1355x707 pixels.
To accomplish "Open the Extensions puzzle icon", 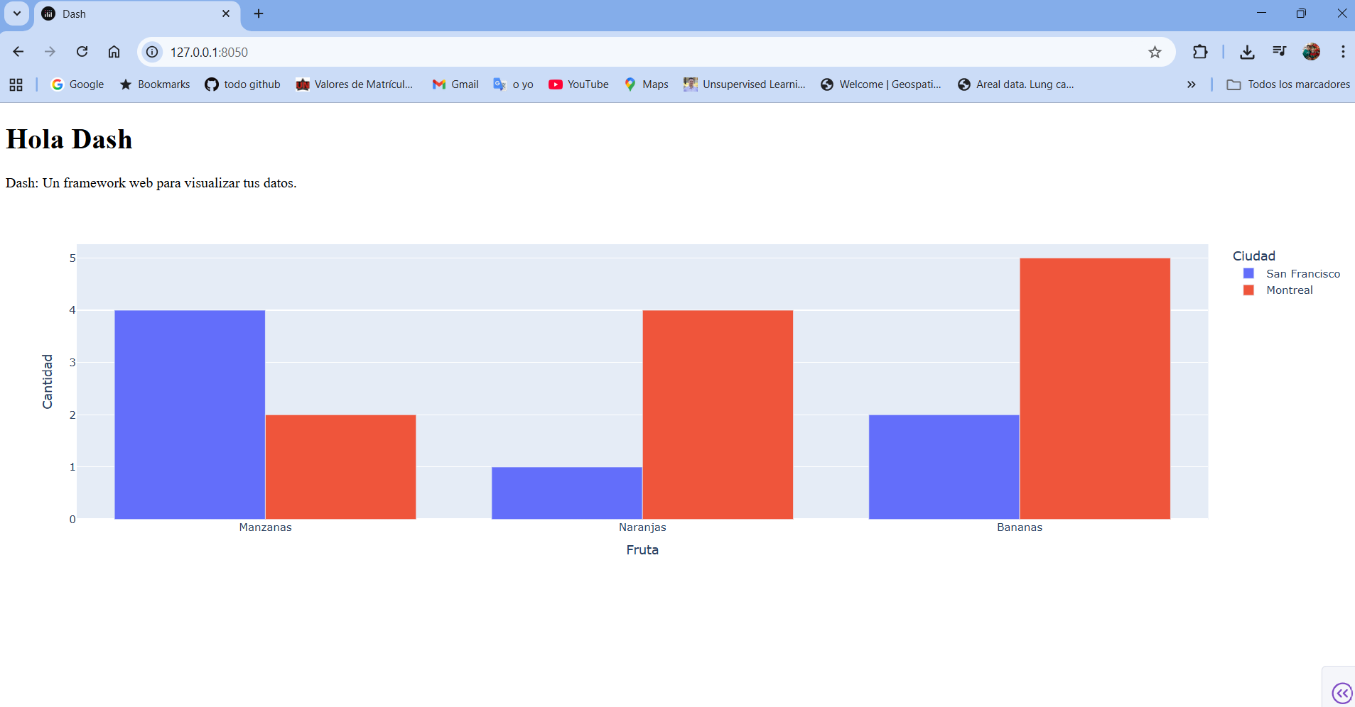I will tap(1200, 52).
